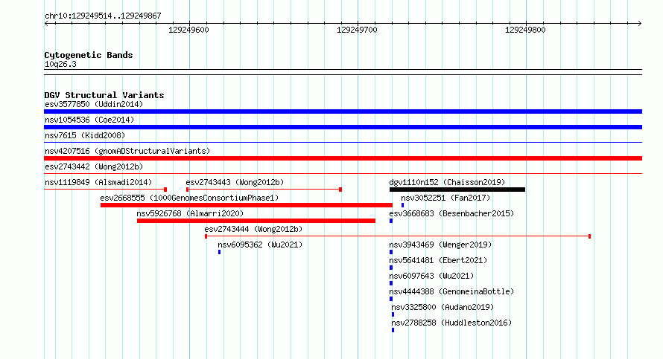The height and width of the screenshot is (359, 663).
Task: Click the blue marker under nsv6095362
Action: pos(220,252)
